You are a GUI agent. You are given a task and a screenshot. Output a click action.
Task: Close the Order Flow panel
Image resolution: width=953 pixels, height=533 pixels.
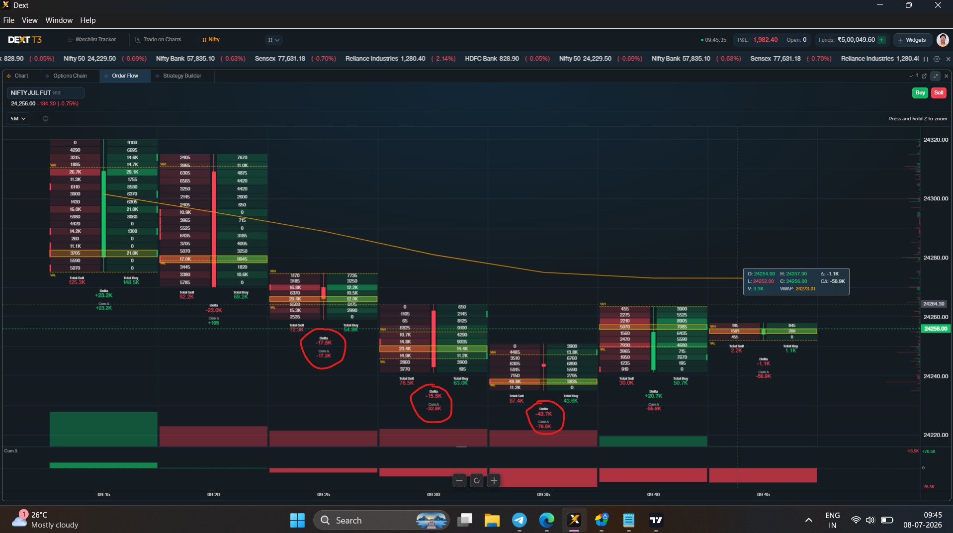946,76
